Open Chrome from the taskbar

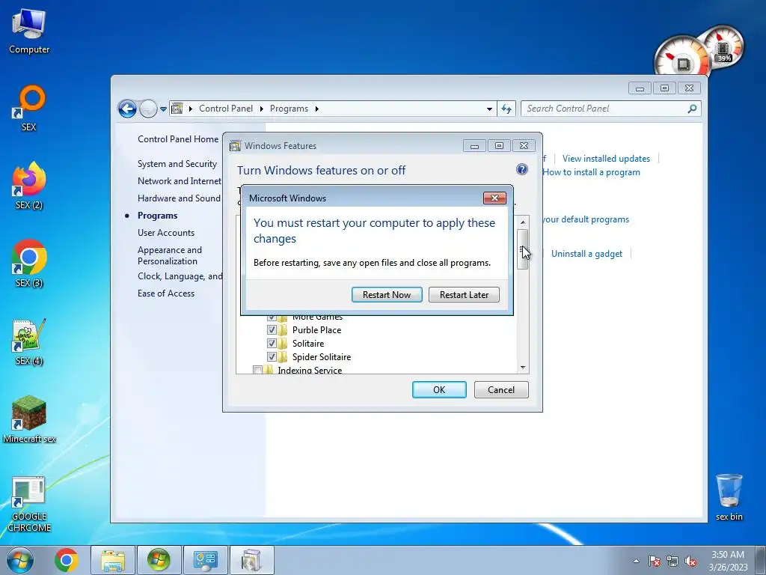[67, 560]
